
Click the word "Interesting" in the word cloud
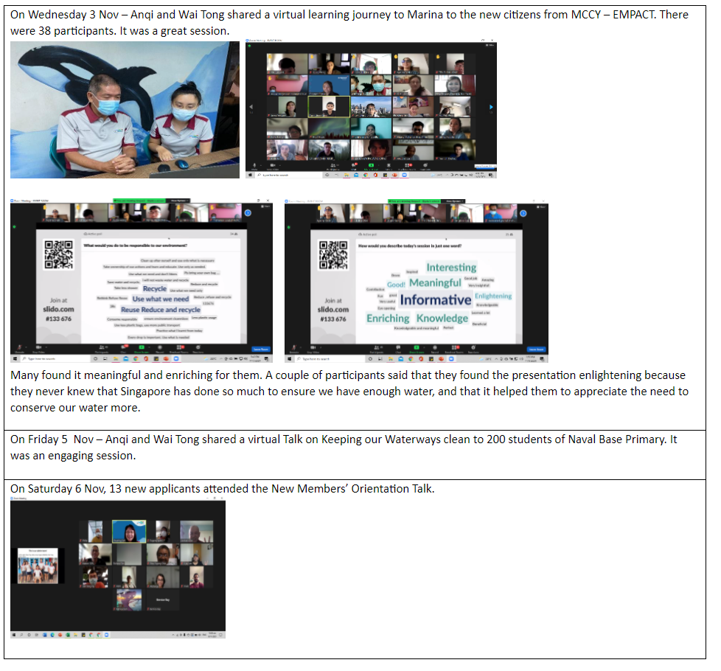coord(451,267)
